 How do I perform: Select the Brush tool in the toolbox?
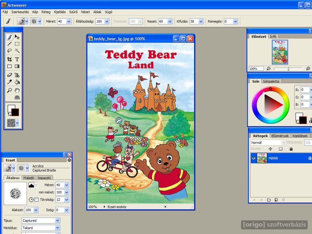point(9,37)
